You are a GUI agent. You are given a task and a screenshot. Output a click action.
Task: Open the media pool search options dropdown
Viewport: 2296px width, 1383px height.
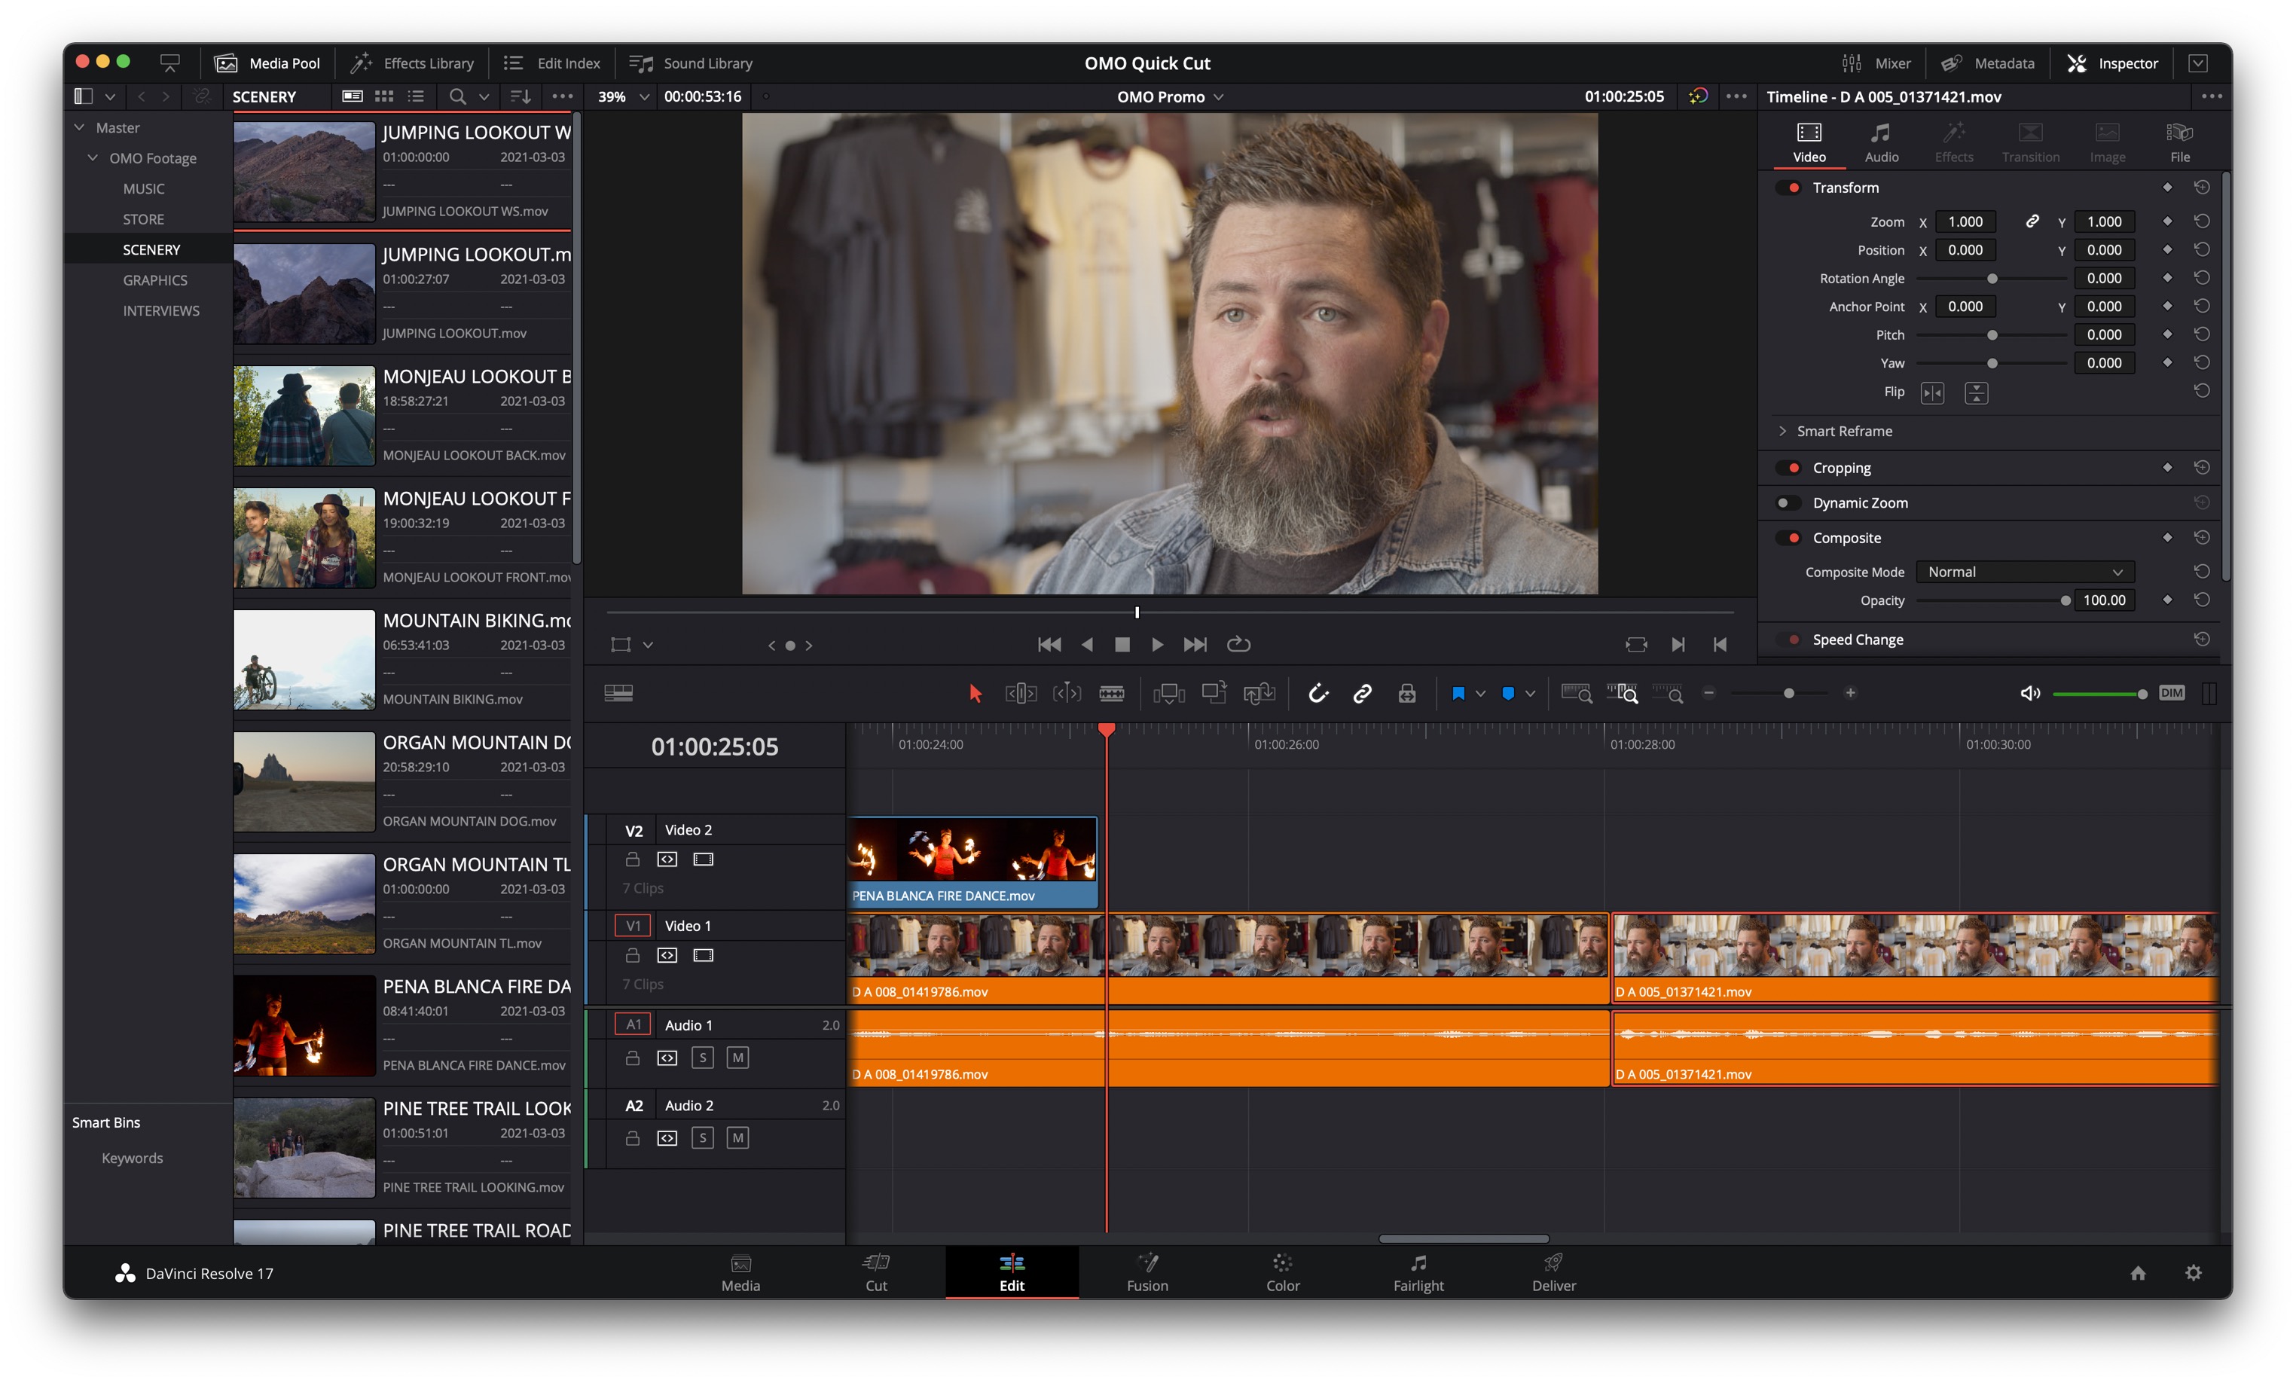[484, 97]
